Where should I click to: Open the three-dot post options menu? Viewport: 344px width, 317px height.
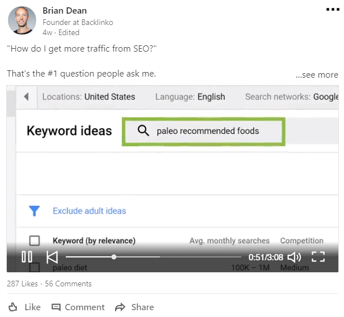[333, 9]
